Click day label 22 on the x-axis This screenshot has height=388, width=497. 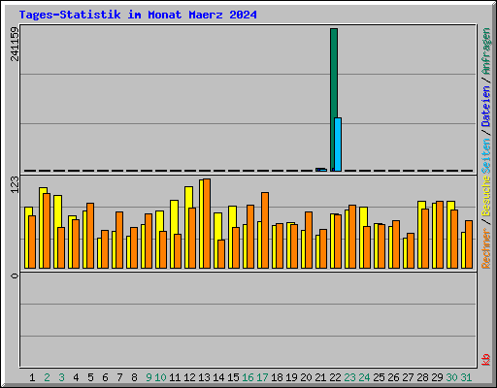[335, 377]
